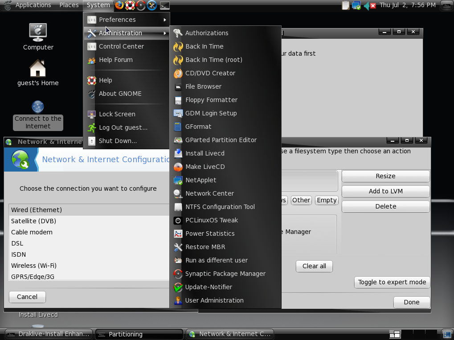Image resolution: width=454 pixels, height=340 pixels.
Task: Launch Make LiveCD
Action: pyautogui.click(x=225, y=167)
